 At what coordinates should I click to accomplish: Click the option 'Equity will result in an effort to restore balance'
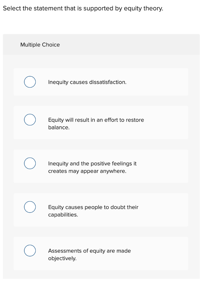[x=96, y=124]
